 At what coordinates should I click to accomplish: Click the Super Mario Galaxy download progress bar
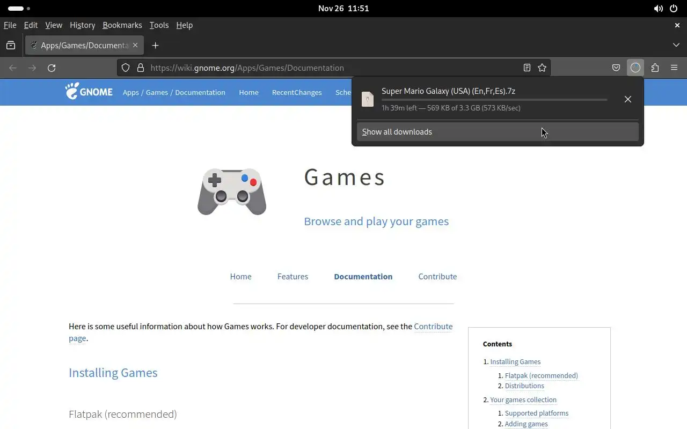(x=494, y=100)
